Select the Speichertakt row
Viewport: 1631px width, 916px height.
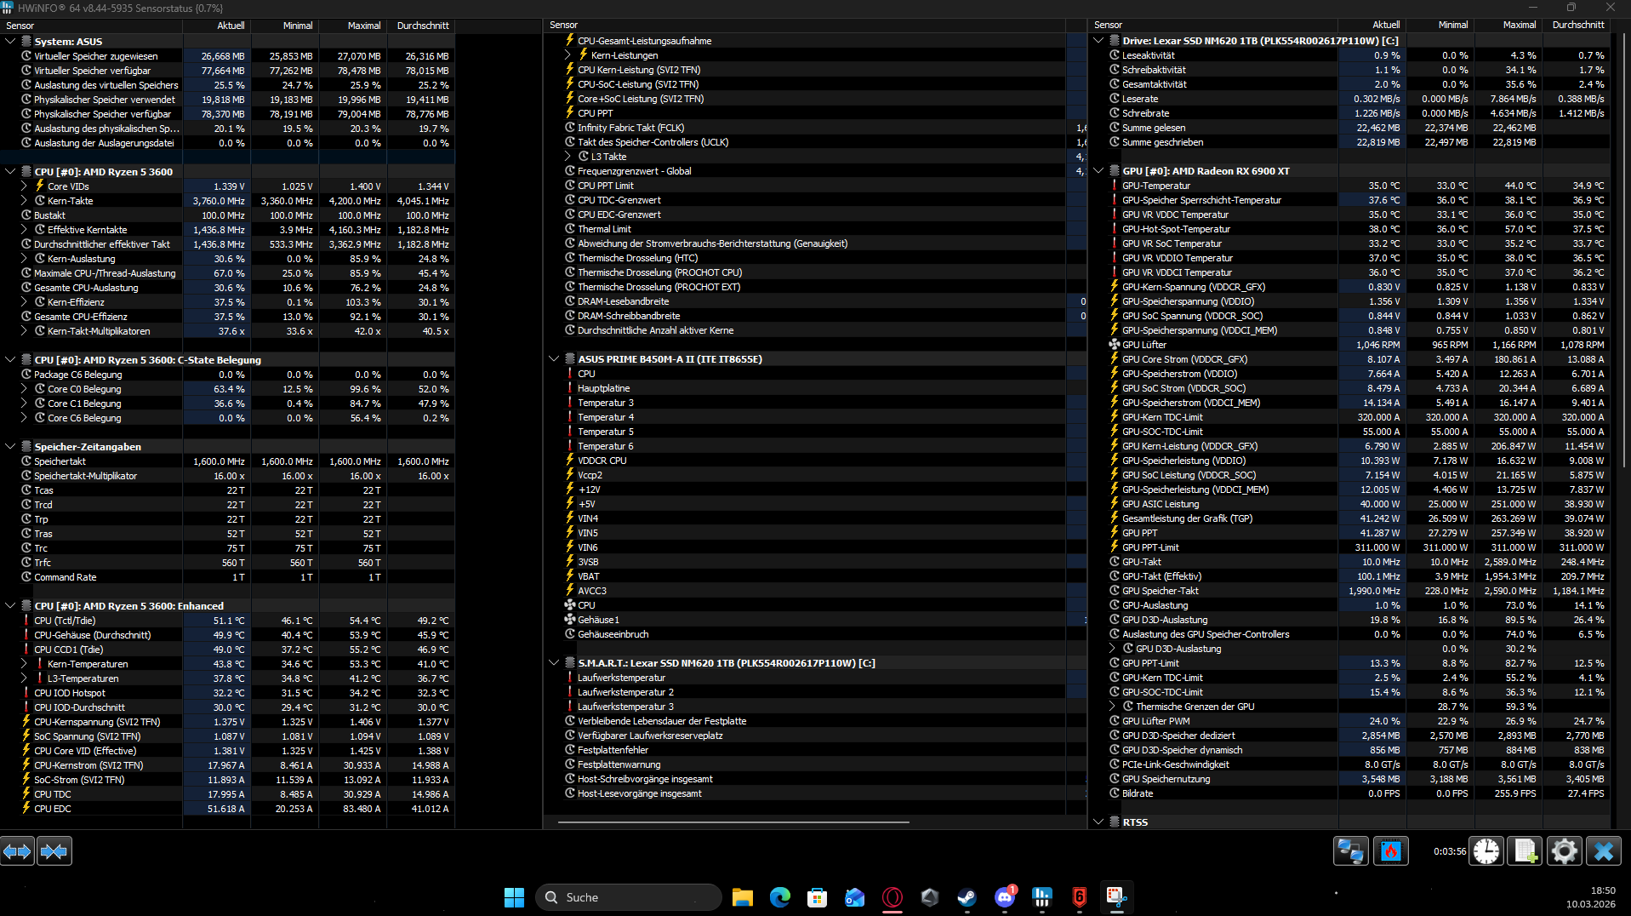coord(227,461)
